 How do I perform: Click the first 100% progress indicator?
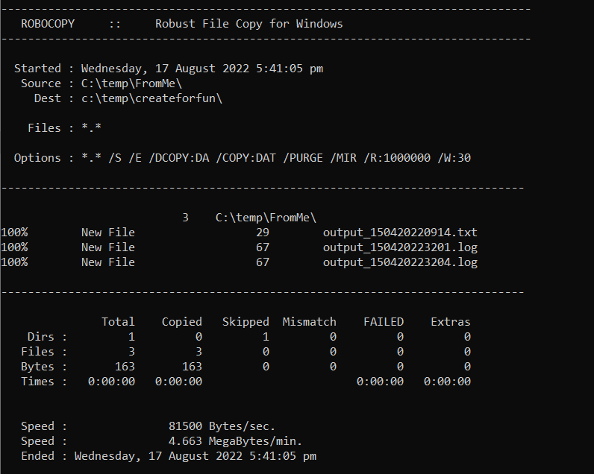(14, 233)
